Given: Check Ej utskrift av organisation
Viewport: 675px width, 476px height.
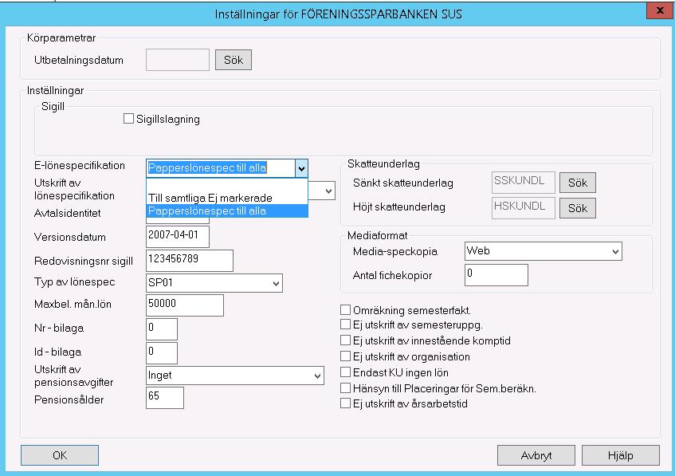Looking at the screenshot, I should point(345,356).
